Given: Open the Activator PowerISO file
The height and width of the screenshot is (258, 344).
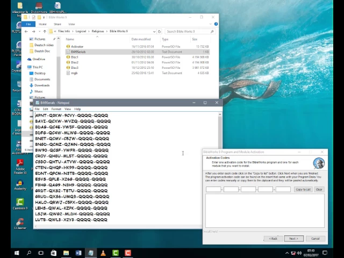Looking at the screenshot, I should pos(77,47).
